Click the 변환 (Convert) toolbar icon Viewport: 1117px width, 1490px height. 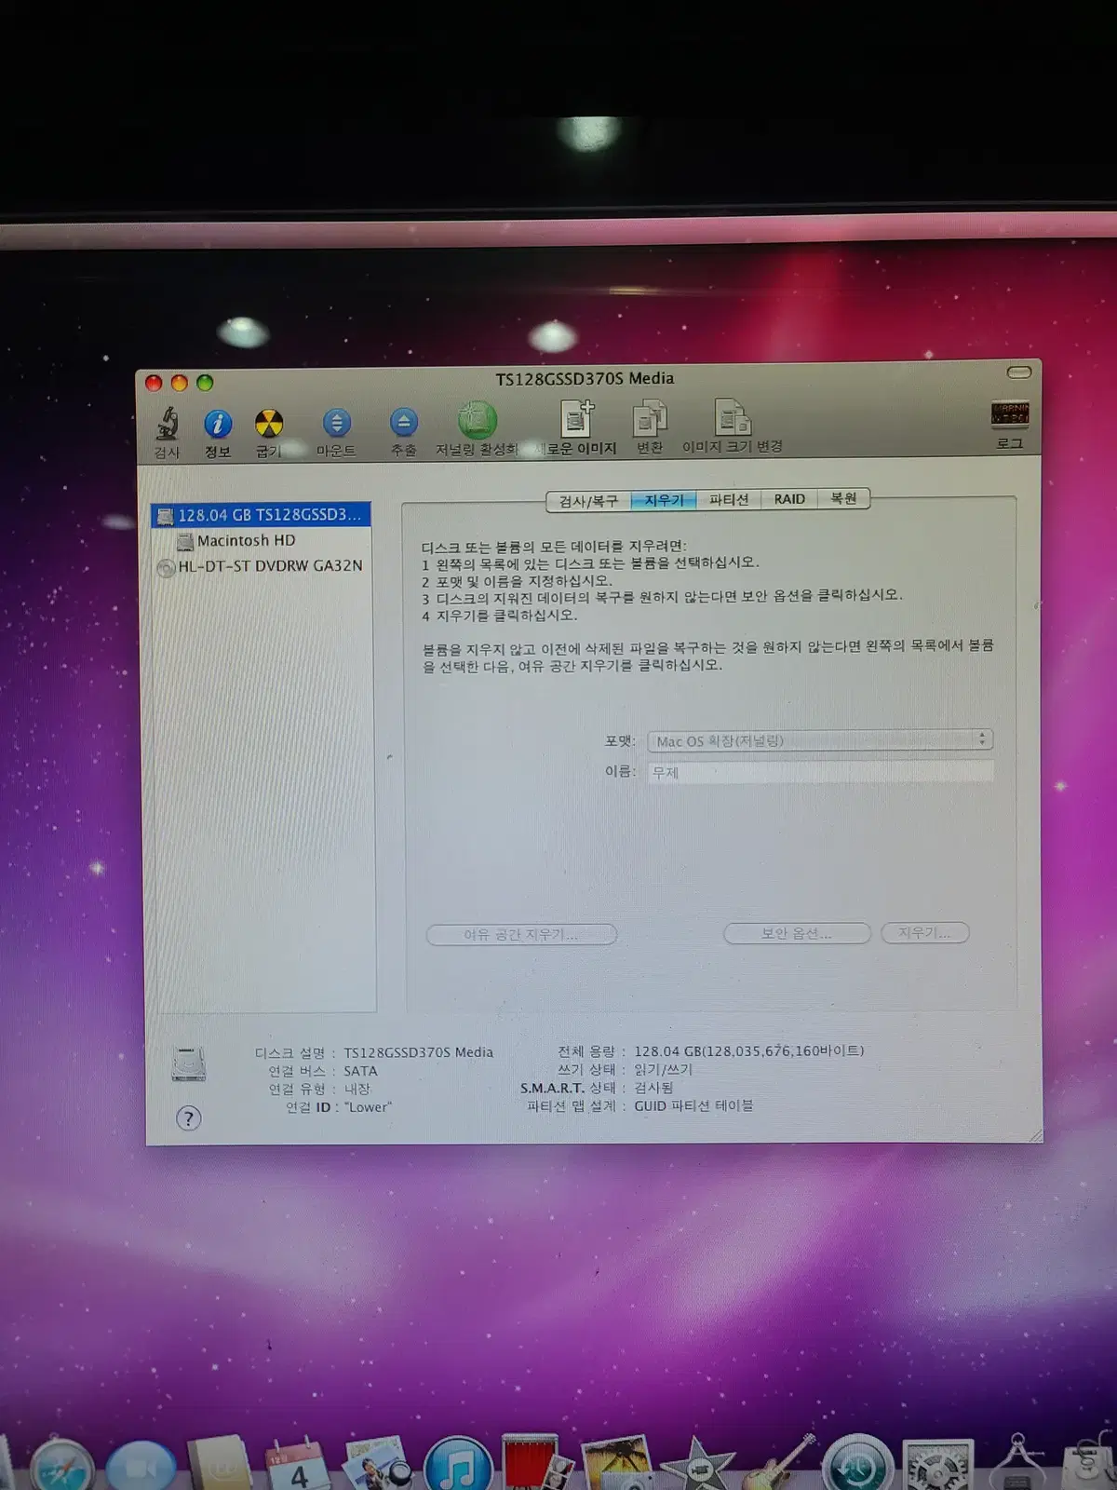650,419
